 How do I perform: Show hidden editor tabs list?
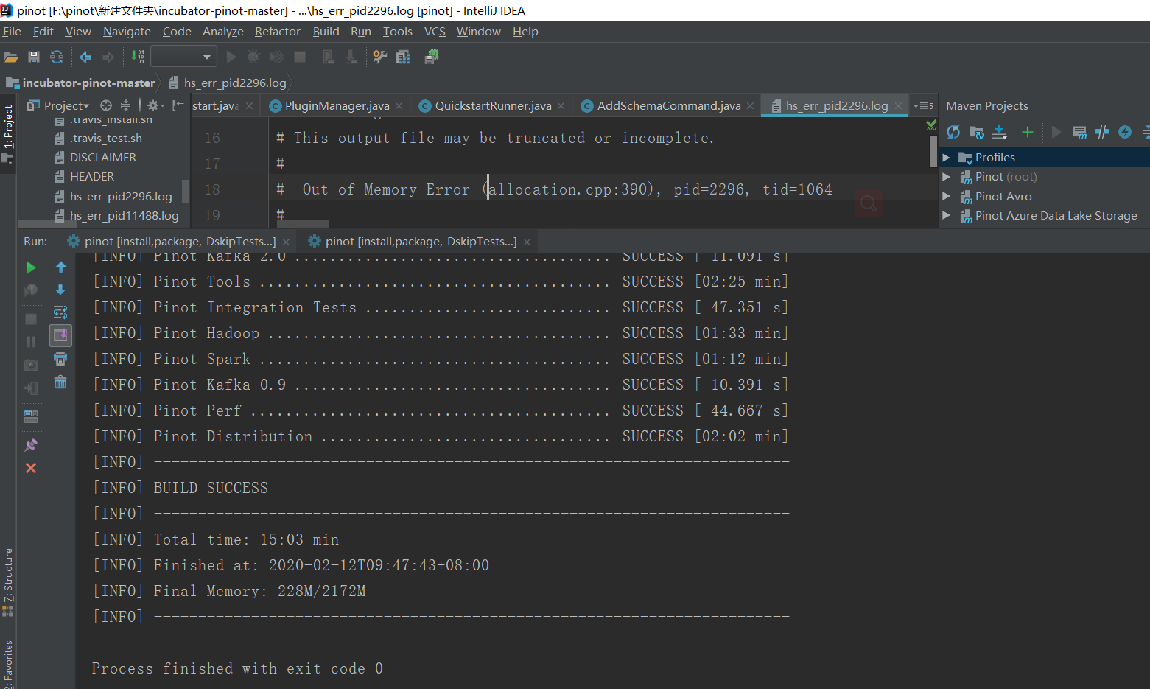click(924, 105)
